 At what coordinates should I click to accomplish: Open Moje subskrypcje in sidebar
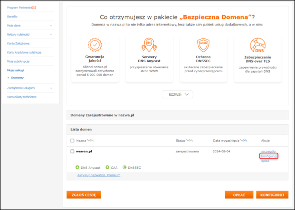(18, 62)
